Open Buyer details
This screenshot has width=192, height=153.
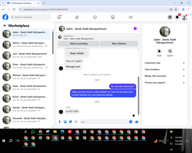(77, 53)
